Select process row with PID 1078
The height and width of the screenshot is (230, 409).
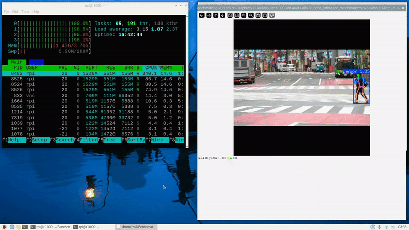93,134
